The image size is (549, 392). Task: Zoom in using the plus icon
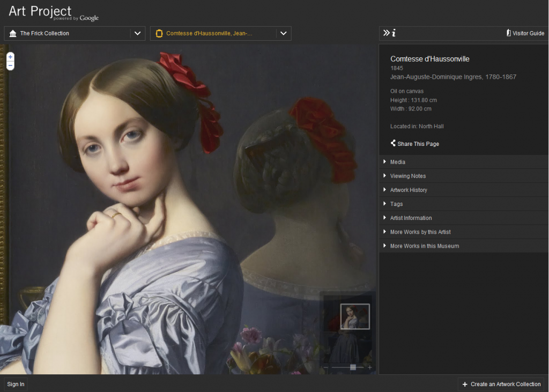click(x=10, y=56)
